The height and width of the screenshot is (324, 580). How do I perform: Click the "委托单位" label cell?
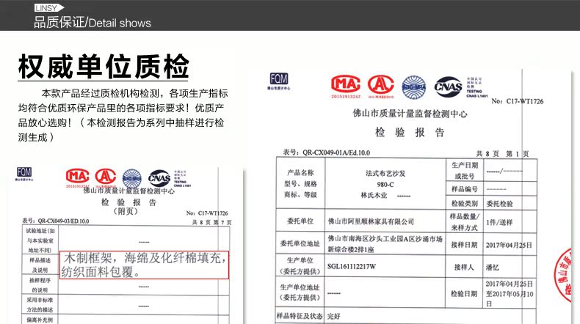click(x=300, y=221)
